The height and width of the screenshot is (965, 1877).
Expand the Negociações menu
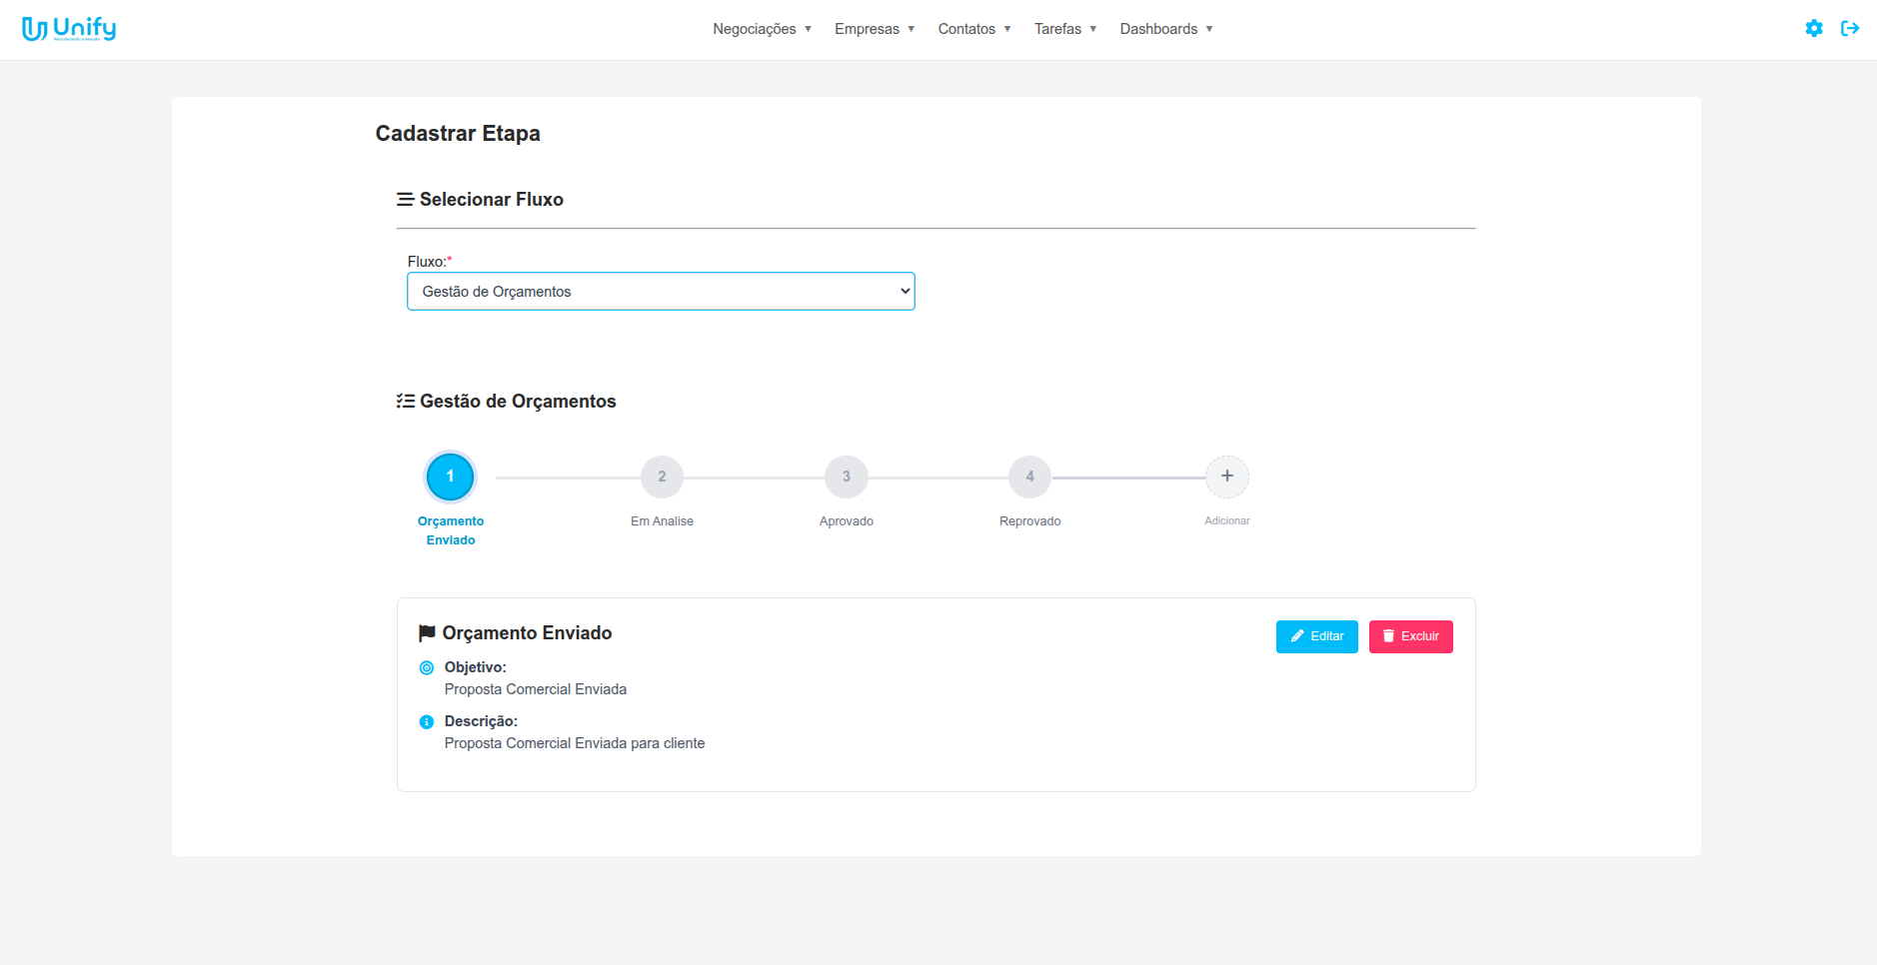(762, 29)
